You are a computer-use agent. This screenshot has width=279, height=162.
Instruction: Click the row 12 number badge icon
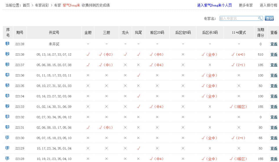(8, 159)
